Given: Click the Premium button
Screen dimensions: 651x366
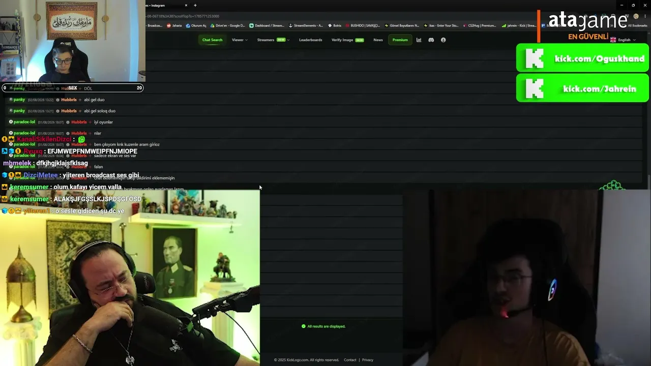Looking at the screenshot, I should (x=400, y=40).
